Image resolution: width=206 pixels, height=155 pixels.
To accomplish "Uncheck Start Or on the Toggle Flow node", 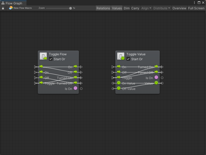I will point(51,59).
